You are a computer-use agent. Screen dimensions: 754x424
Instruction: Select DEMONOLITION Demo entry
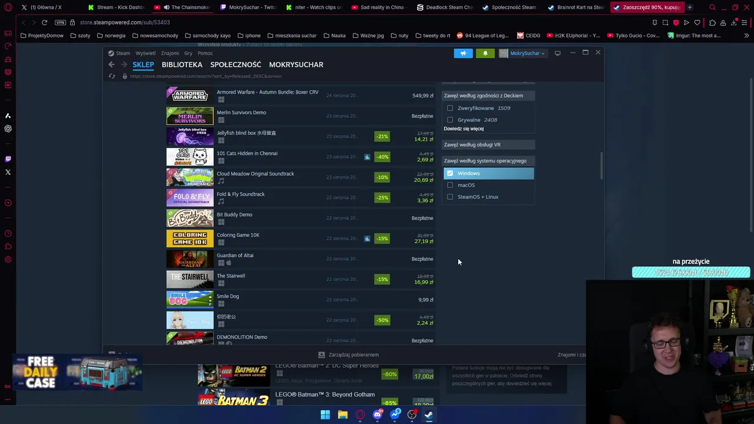click(300, 339)
